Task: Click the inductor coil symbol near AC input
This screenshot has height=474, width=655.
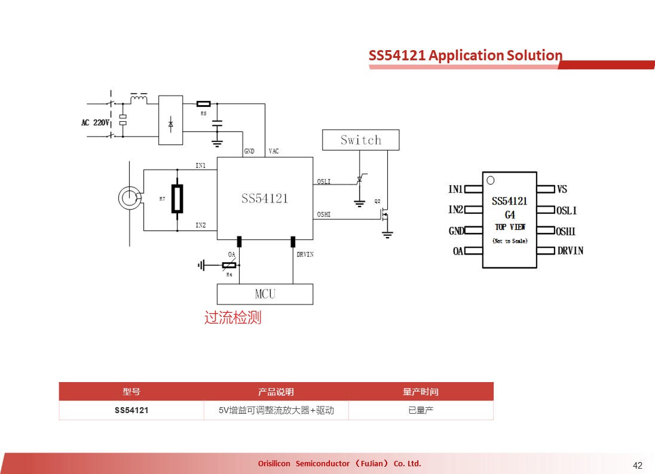Action: click(138, 99)
